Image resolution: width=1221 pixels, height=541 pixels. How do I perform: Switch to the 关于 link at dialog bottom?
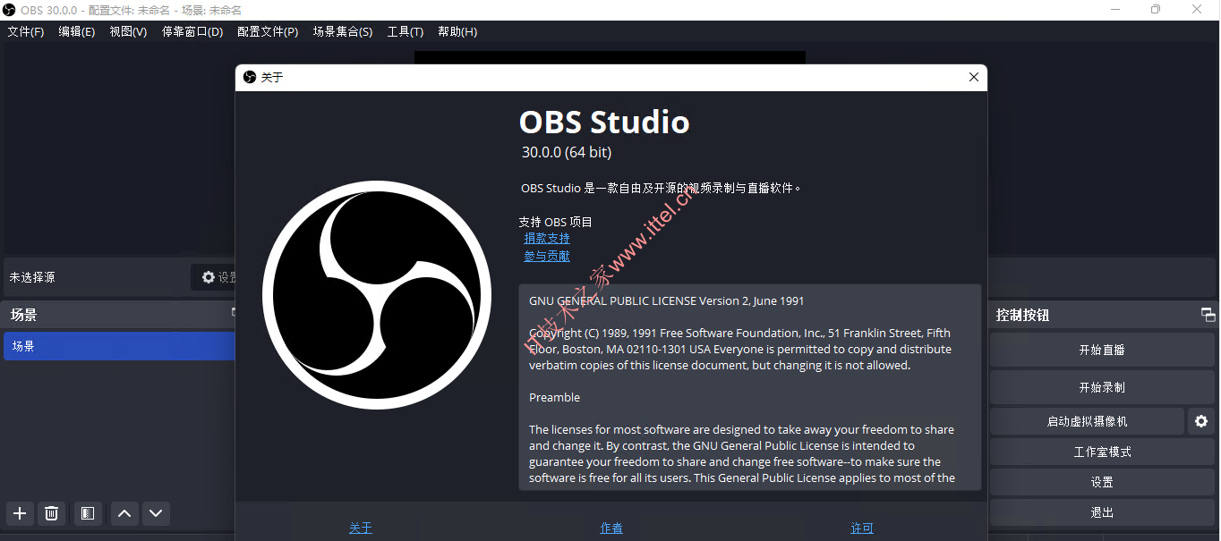pos(361,528)
